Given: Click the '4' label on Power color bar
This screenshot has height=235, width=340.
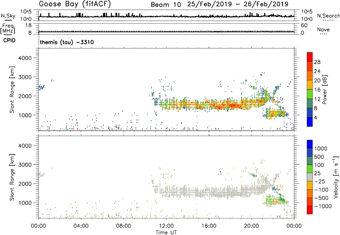Looking at the screenshot, I should 315,117.
